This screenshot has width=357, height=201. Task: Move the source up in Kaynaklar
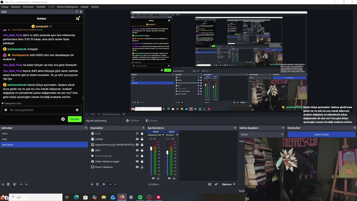click(110, 184)
